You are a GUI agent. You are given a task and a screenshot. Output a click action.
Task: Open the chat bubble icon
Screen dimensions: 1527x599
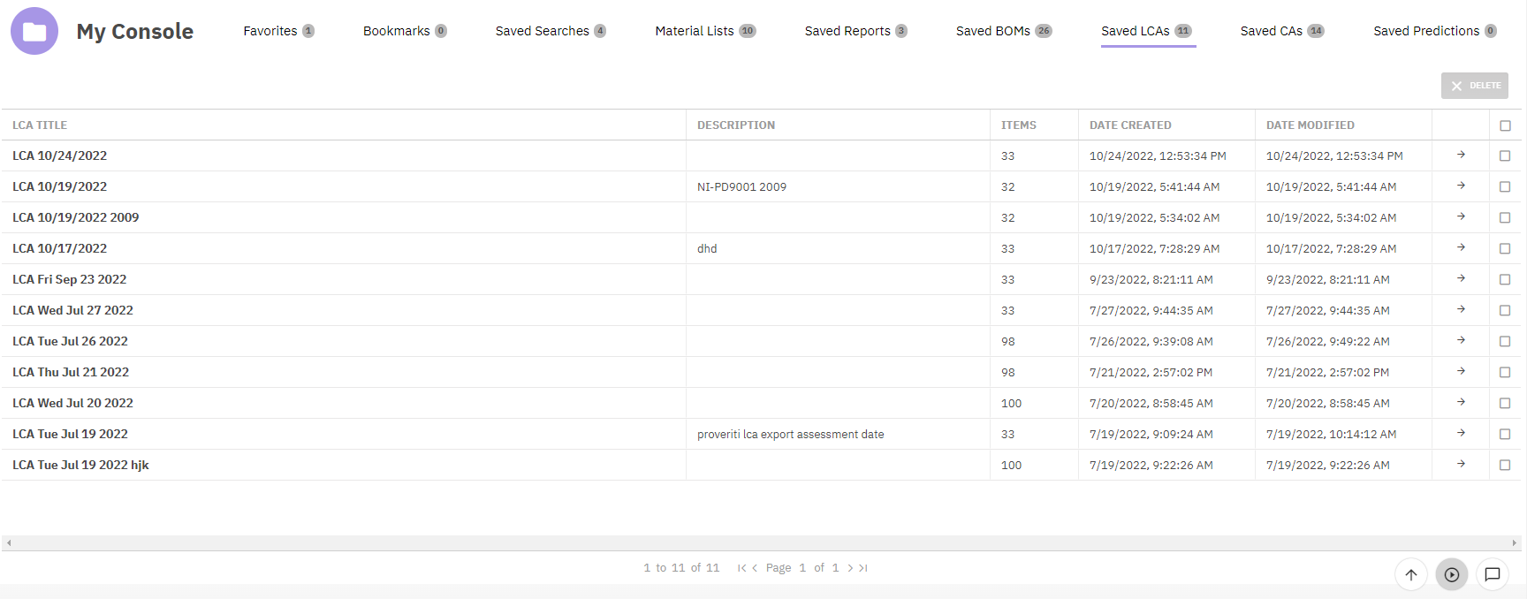pos(1493,574)
